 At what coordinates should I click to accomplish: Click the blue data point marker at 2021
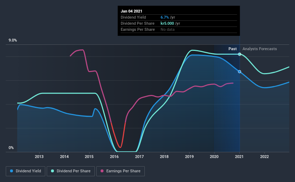point(240,72)
